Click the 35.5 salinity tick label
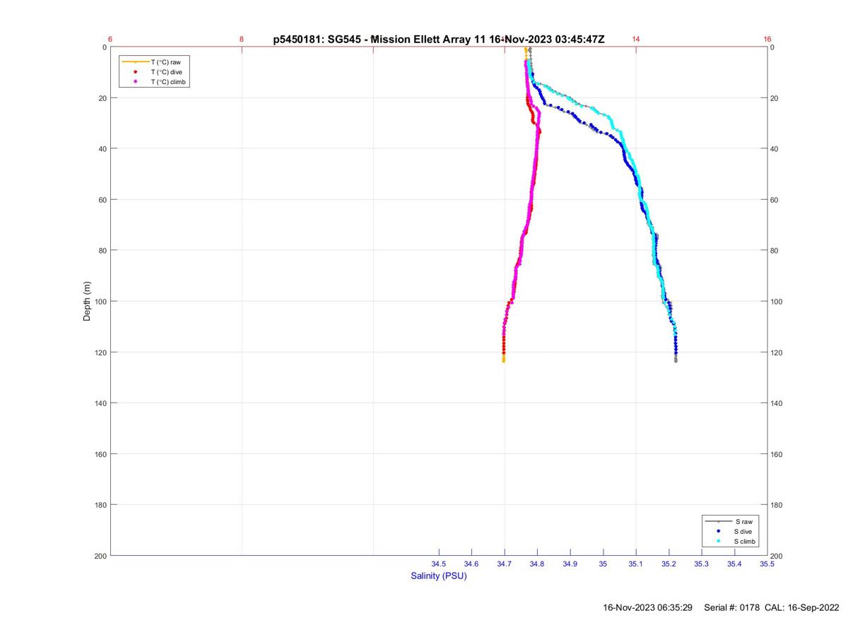The image size is (848, 625). (767, 564)
